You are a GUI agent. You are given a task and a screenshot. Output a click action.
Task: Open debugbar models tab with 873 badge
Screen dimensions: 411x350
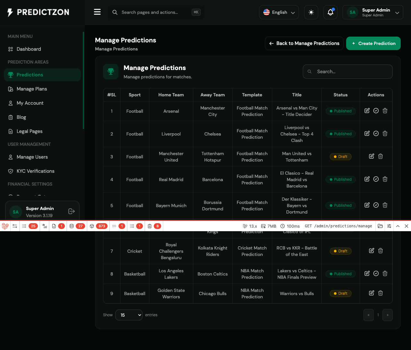99,226
